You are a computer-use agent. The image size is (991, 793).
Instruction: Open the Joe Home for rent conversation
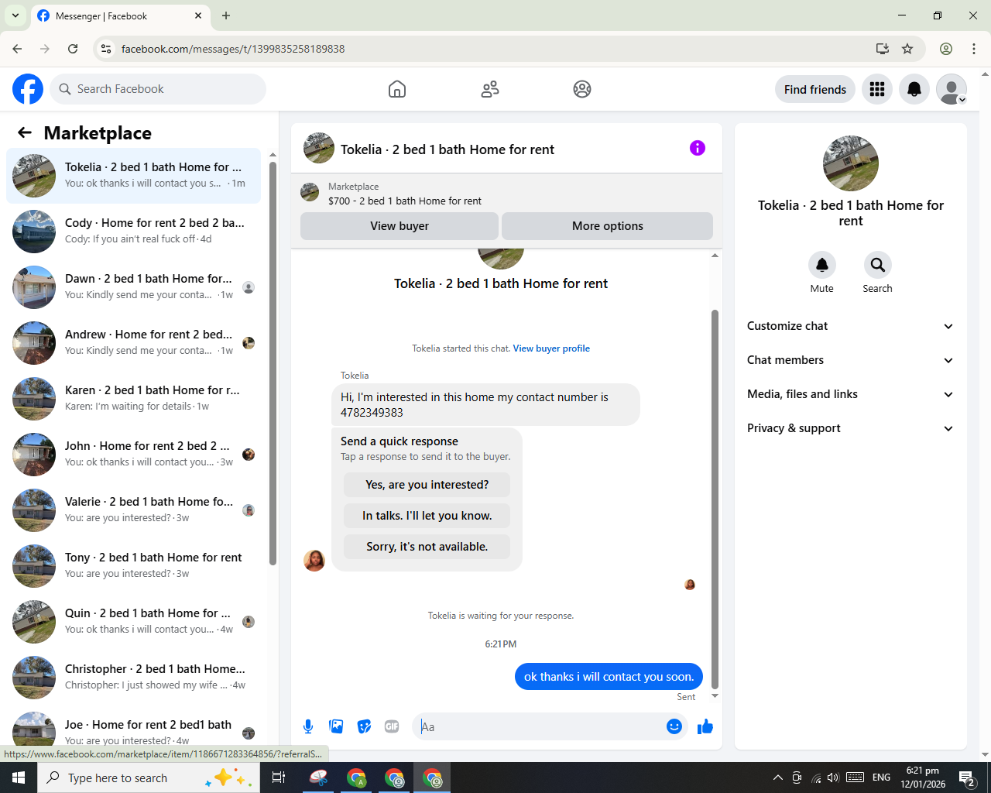[x=133, y=730]
